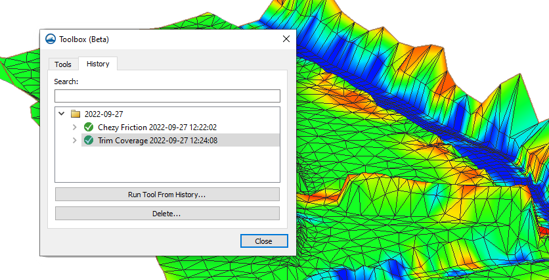Viewport: 549px width, 280px height.
Task: Select the 2022-09-27 folder label
Action: click(x=104, y=114)
